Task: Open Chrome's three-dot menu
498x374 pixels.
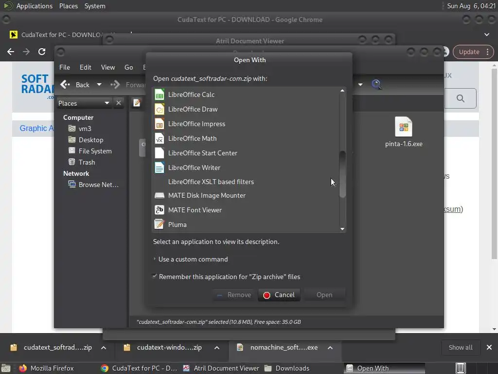Action: coord(487,52)
